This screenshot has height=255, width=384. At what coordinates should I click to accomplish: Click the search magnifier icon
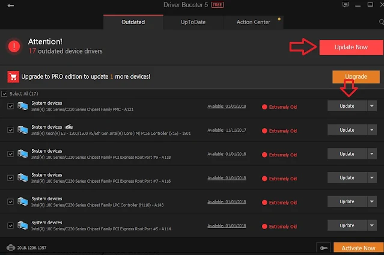point(382,22)
